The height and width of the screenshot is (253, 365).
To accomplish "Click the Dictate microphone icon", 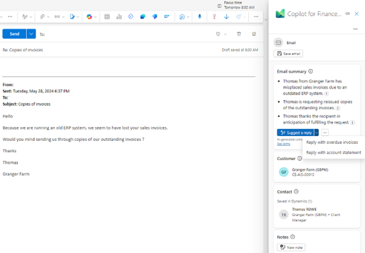I will [x=200, y=17].
